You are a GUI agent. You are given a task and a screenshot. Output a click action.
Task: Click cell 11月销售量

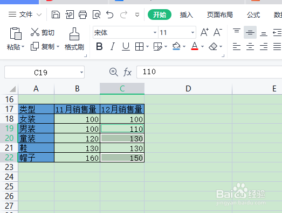pos(77,109)
